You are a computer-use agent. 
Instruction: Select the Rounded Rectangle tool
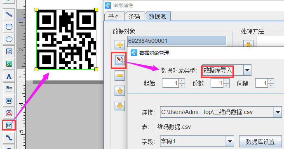click(9, 27)
